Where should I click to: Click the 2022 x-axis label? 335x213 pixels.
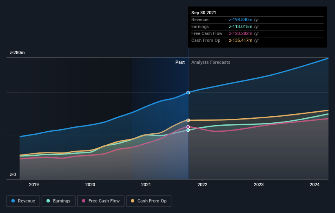(x=202, y=185)
